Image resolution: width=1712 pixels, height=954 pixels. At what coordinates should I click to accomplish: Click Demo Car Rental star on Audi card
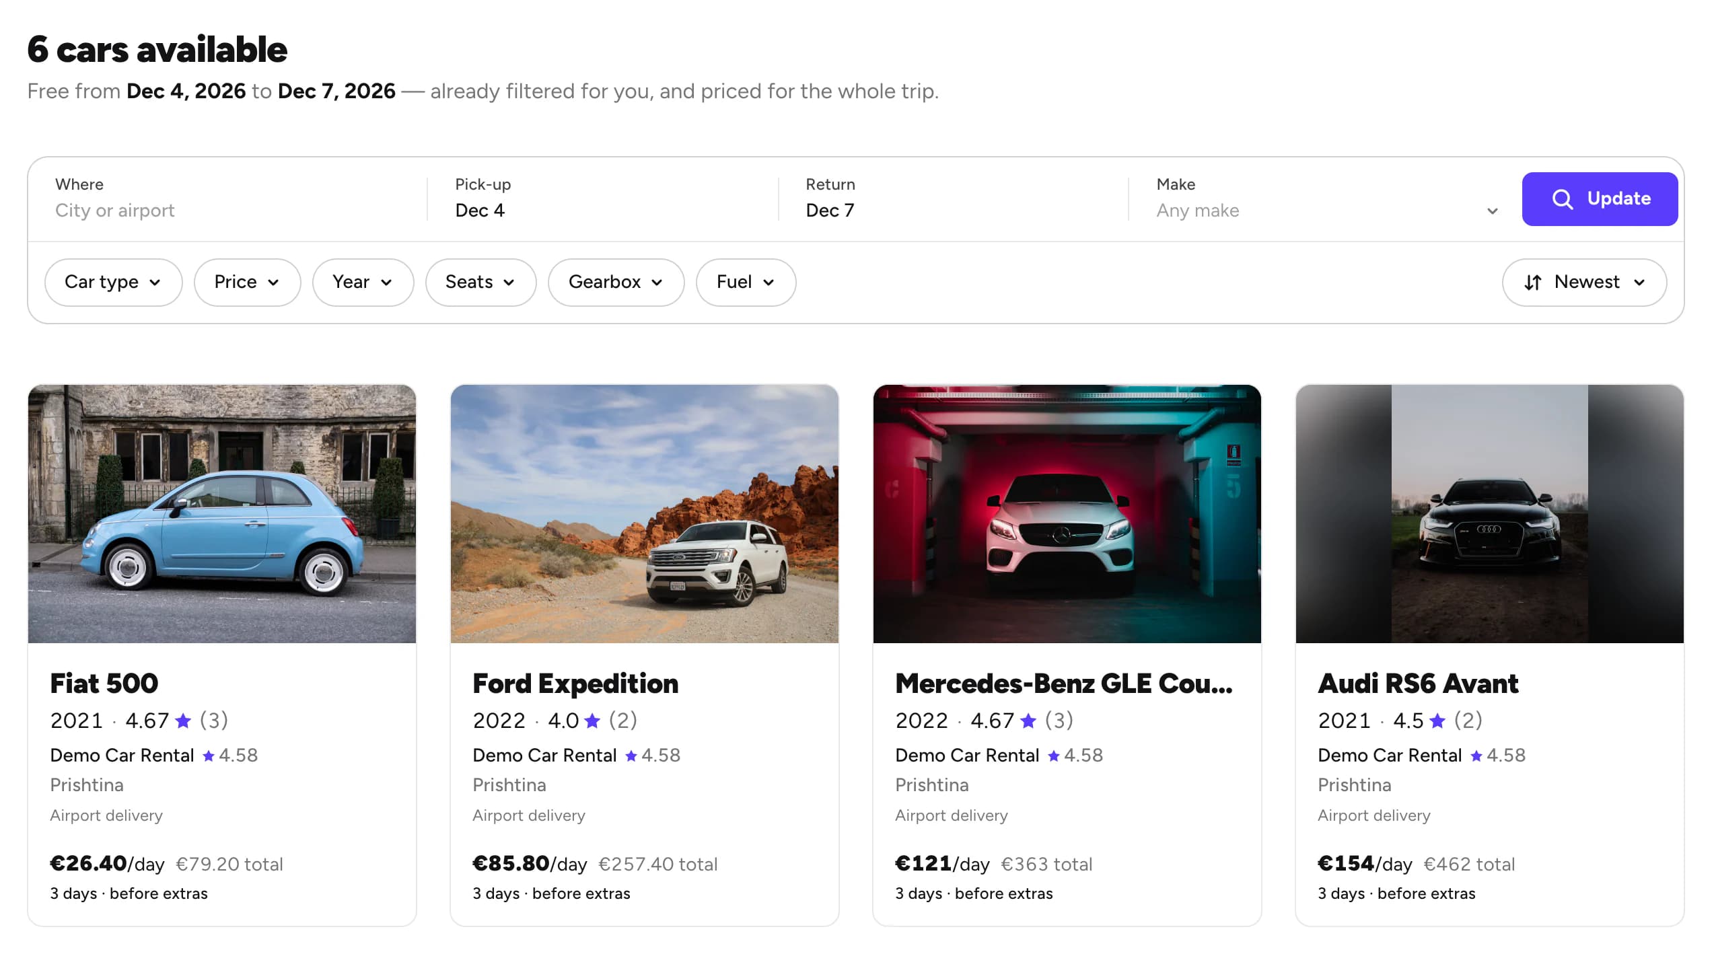[1476, 756]
